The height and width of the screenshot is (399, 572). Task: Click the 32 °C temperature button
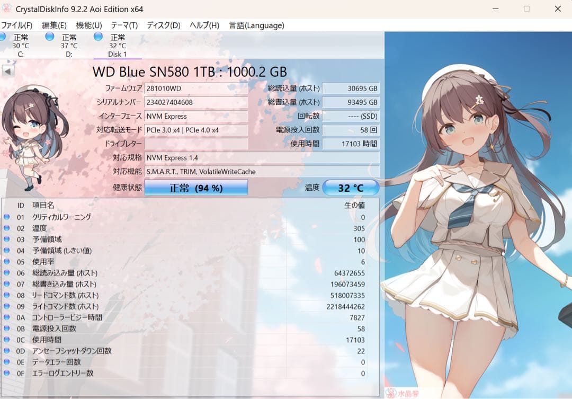click(x=350, y=188)
